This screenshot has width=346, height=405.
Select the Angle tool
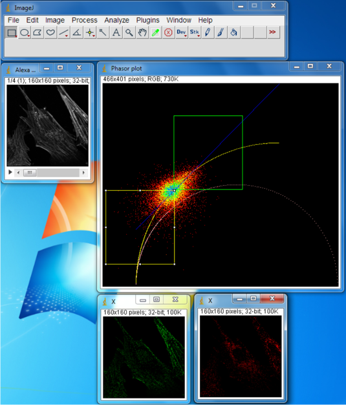(x=77, y=32)
